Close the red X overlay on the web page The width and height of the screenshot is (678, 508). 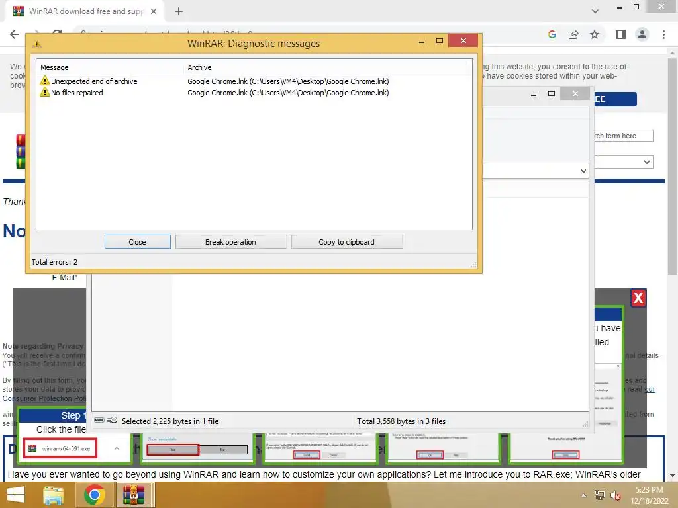click(638, 298)
